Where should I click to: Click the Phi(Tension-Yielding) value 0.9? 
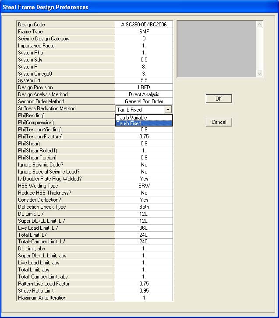(x=144, y=130)
